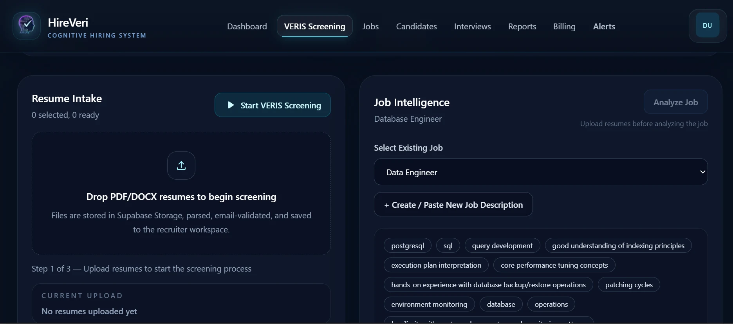Click the patching cycles tag

tap(629, 284)
